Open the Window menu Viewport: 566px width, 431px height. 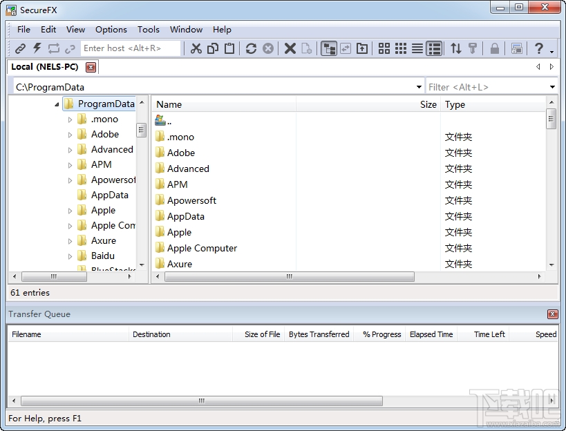tap(186, 30)
